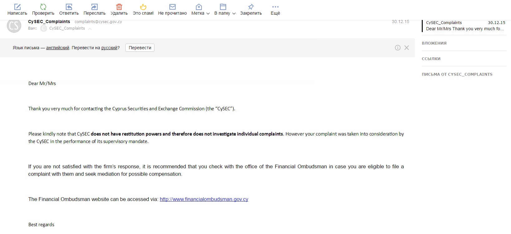Click the английский source language link
Image resolution: width=511 pixels, height=234 pixels.
click(x=58, y=48)
